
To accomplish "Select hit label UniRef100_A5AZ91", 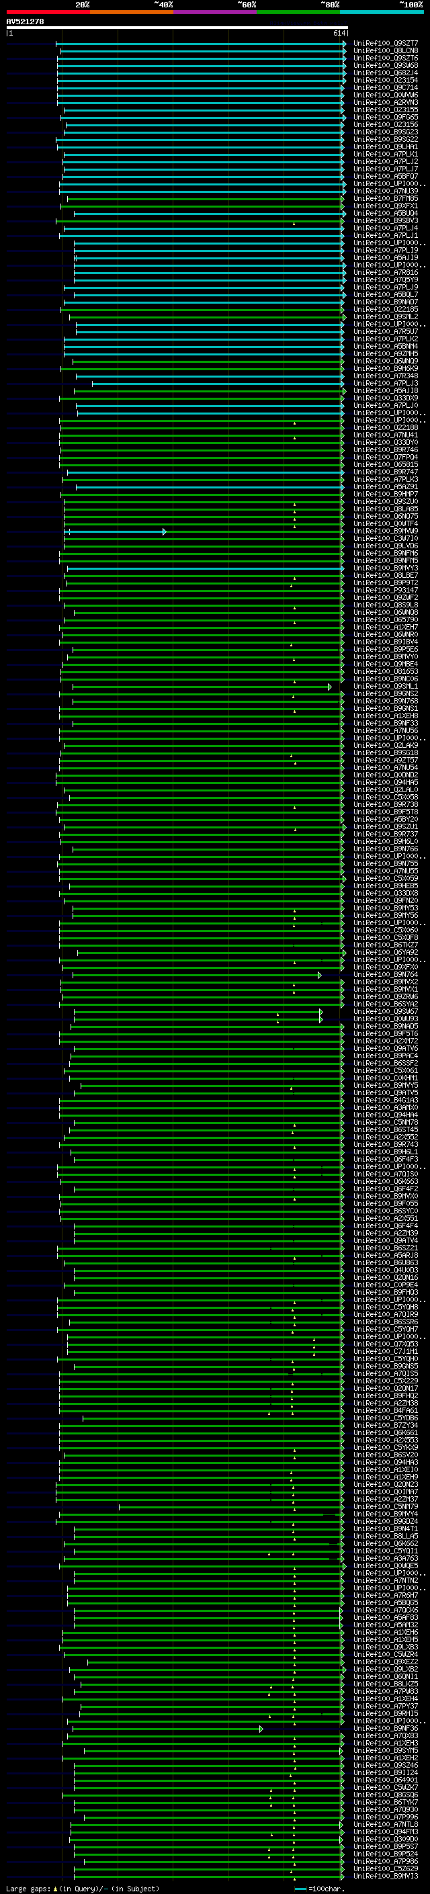I will (x=386, y=486).
